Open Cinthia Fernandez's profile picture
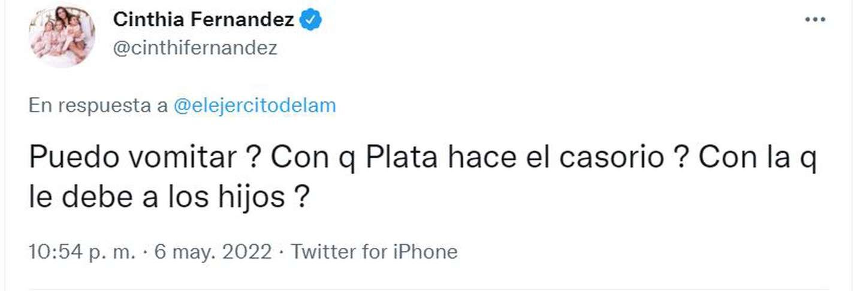Screen dimensions: 863x291 click(62, 35)
